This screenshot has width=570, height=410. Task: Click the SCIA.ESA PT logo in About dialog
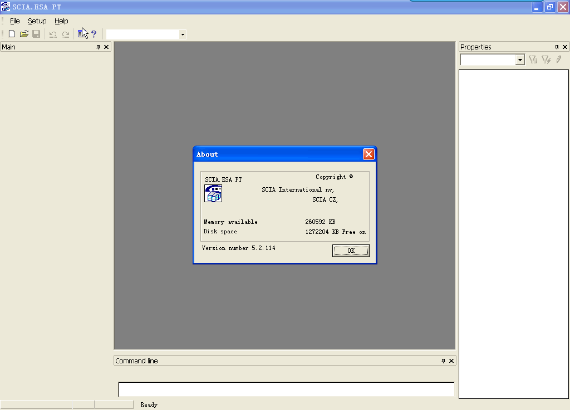click(213, 193)
